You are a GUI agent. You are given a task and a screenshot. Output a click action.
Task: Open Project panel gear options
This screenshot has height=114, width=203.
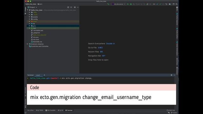[75, 7]
